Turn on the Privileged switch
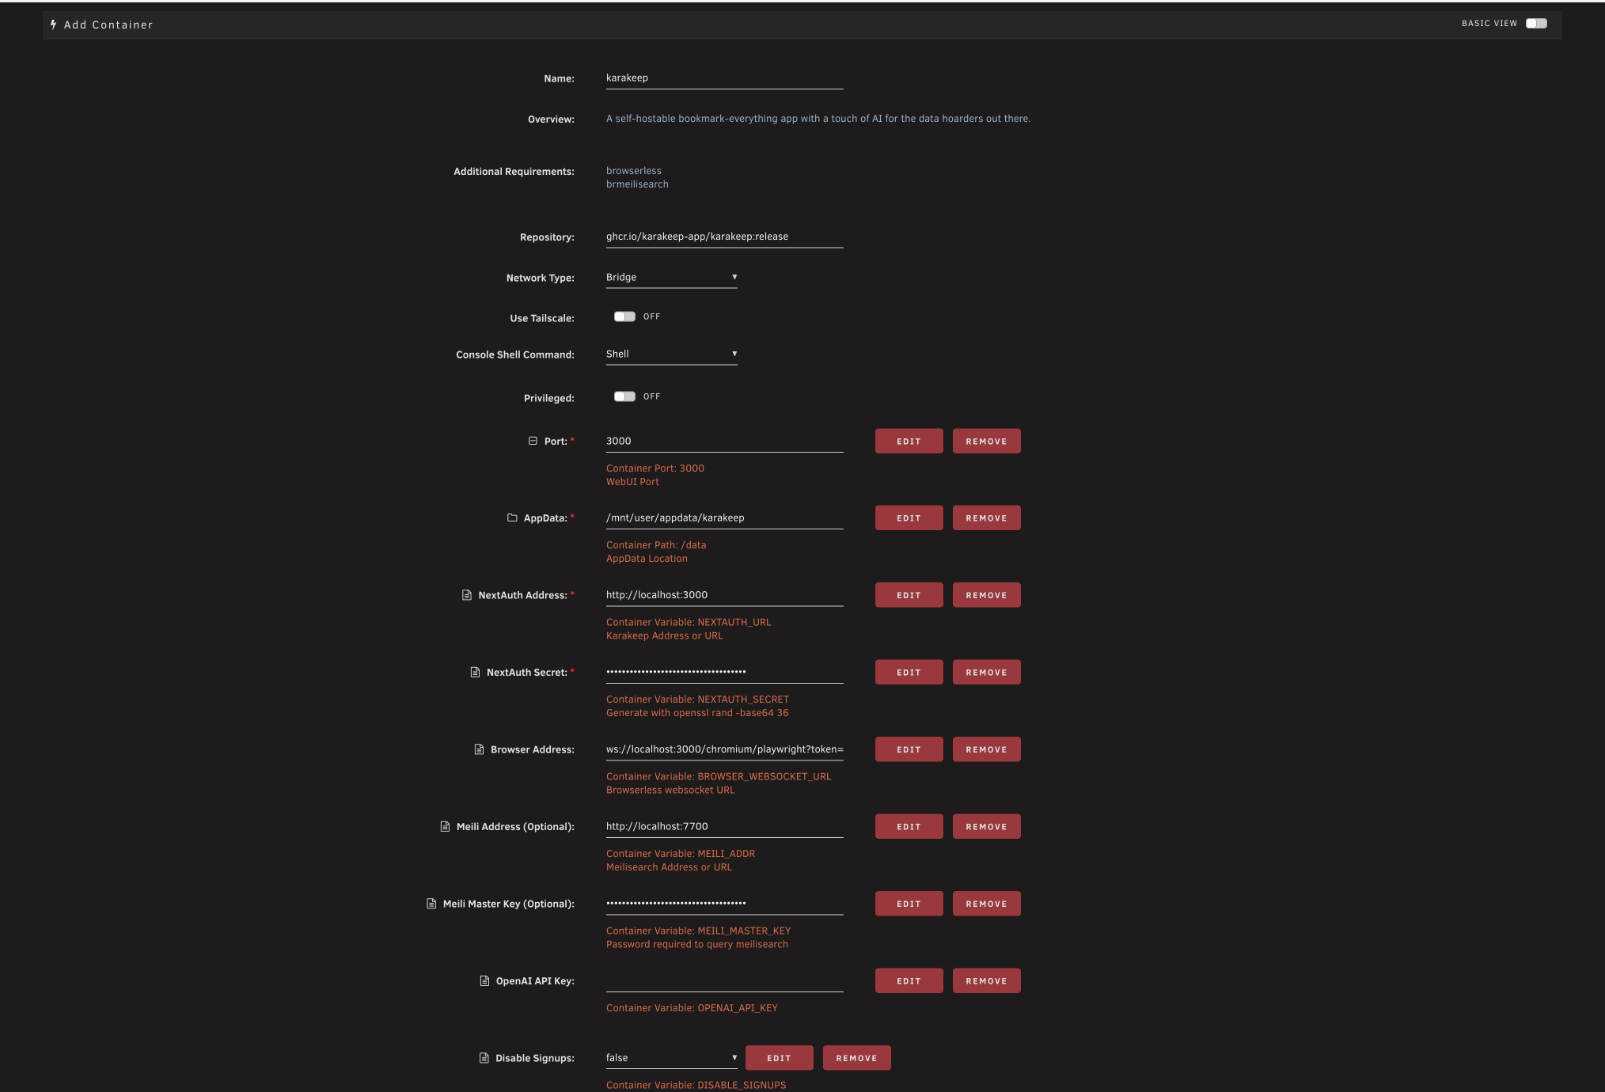This screenshot has width=1605, height=1092. [x=624, y=396]
